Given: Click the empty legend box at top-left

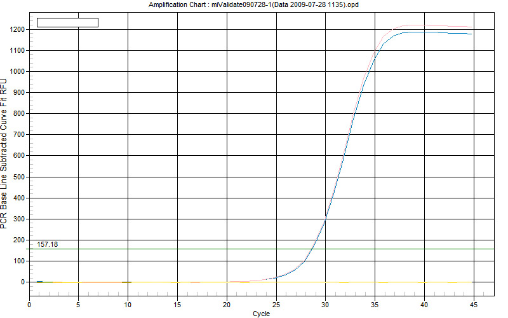Looking at the screenshot, I should coord(67,22).
